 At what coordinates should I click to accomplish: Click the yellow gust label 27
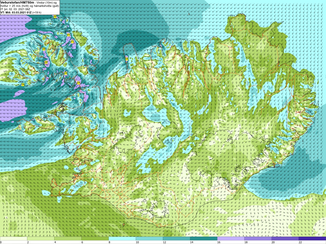click(72, 42)
